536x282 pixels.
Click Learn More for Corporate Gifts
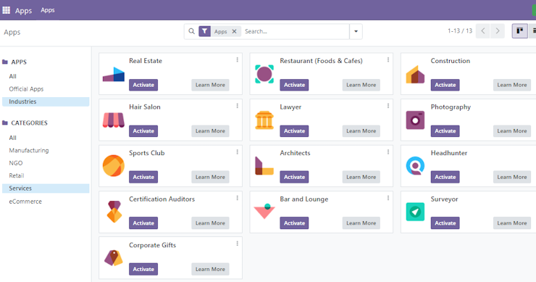tap(210, 269)
